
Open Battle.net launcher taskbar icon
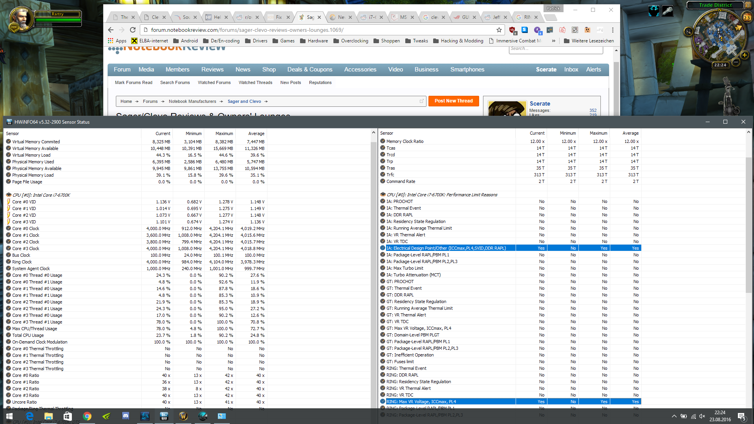(x=145, y=416)
